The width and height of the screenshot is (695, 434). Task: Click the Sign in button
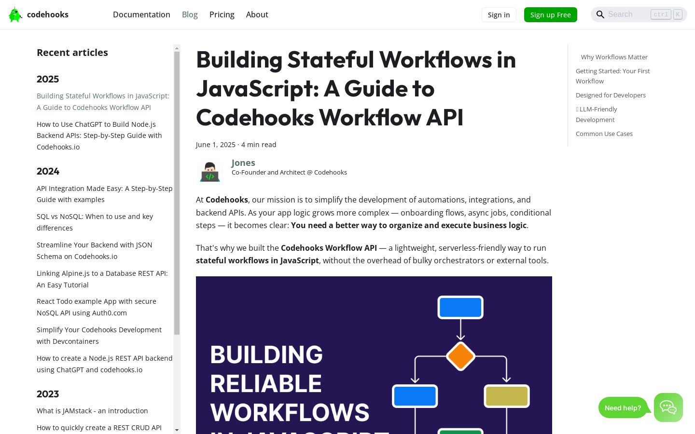pyautogui.click(x=499, y=14)
